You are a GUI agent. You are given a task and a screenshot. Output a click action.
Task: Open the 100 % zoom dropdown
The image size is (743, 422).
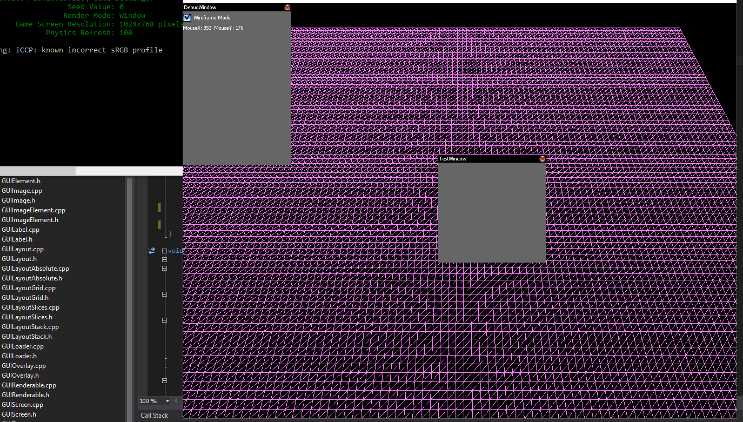click(x=168, y=401)
